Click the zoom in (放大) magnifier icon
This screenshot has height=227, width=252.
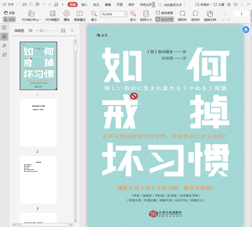coord(133,14)
